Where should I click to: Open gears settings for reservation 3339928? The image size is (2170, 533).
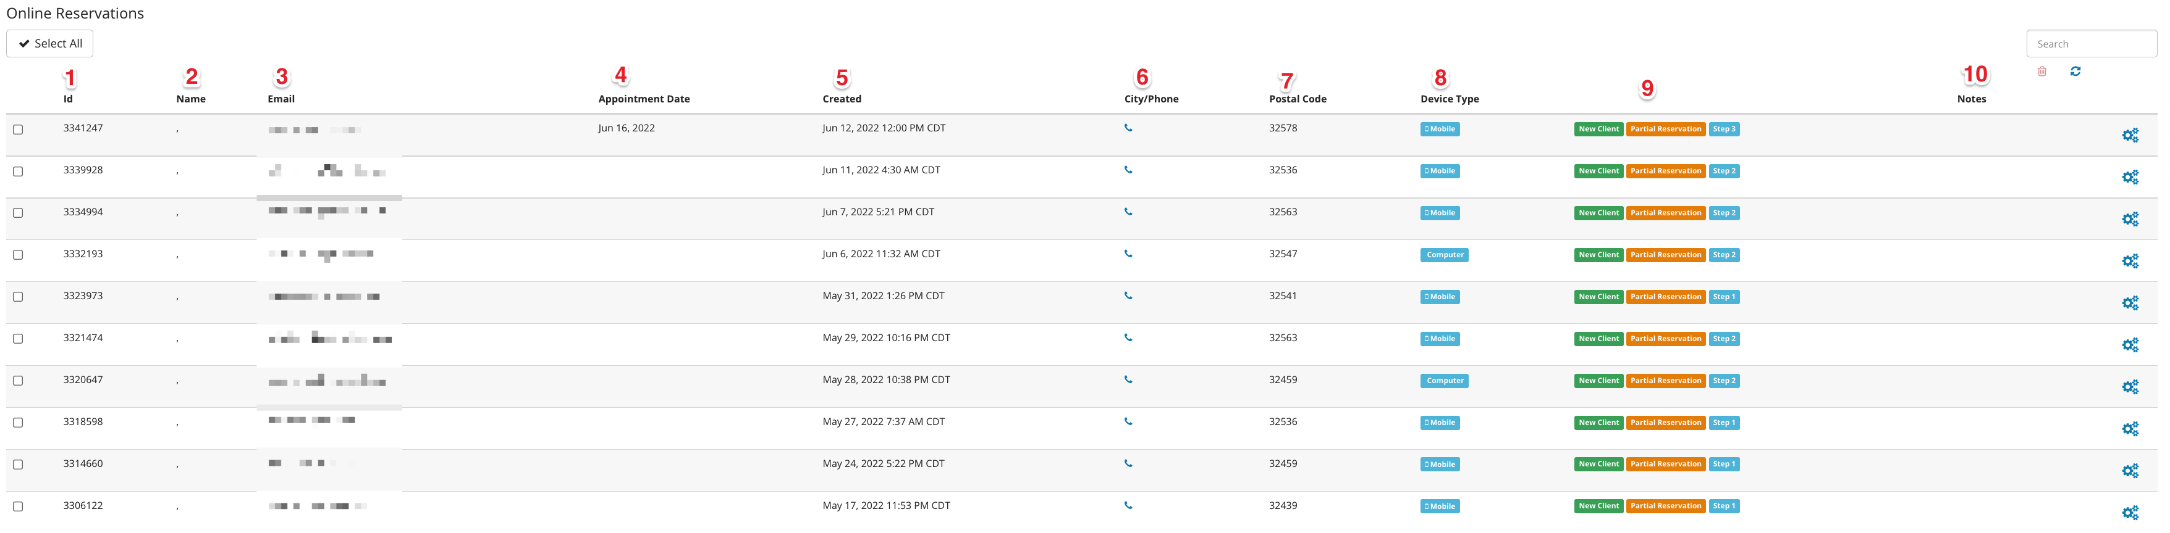click(2130, 178)
